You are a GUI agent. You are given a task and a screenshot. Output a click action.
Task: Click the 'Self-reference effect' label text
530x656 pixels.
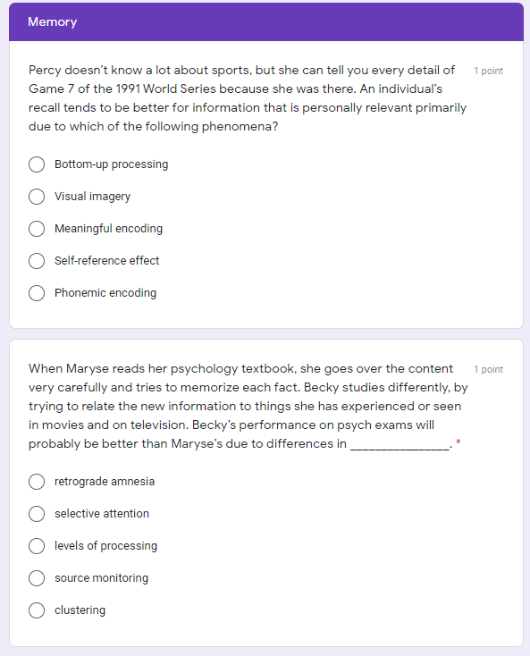(x=107, y=261)
